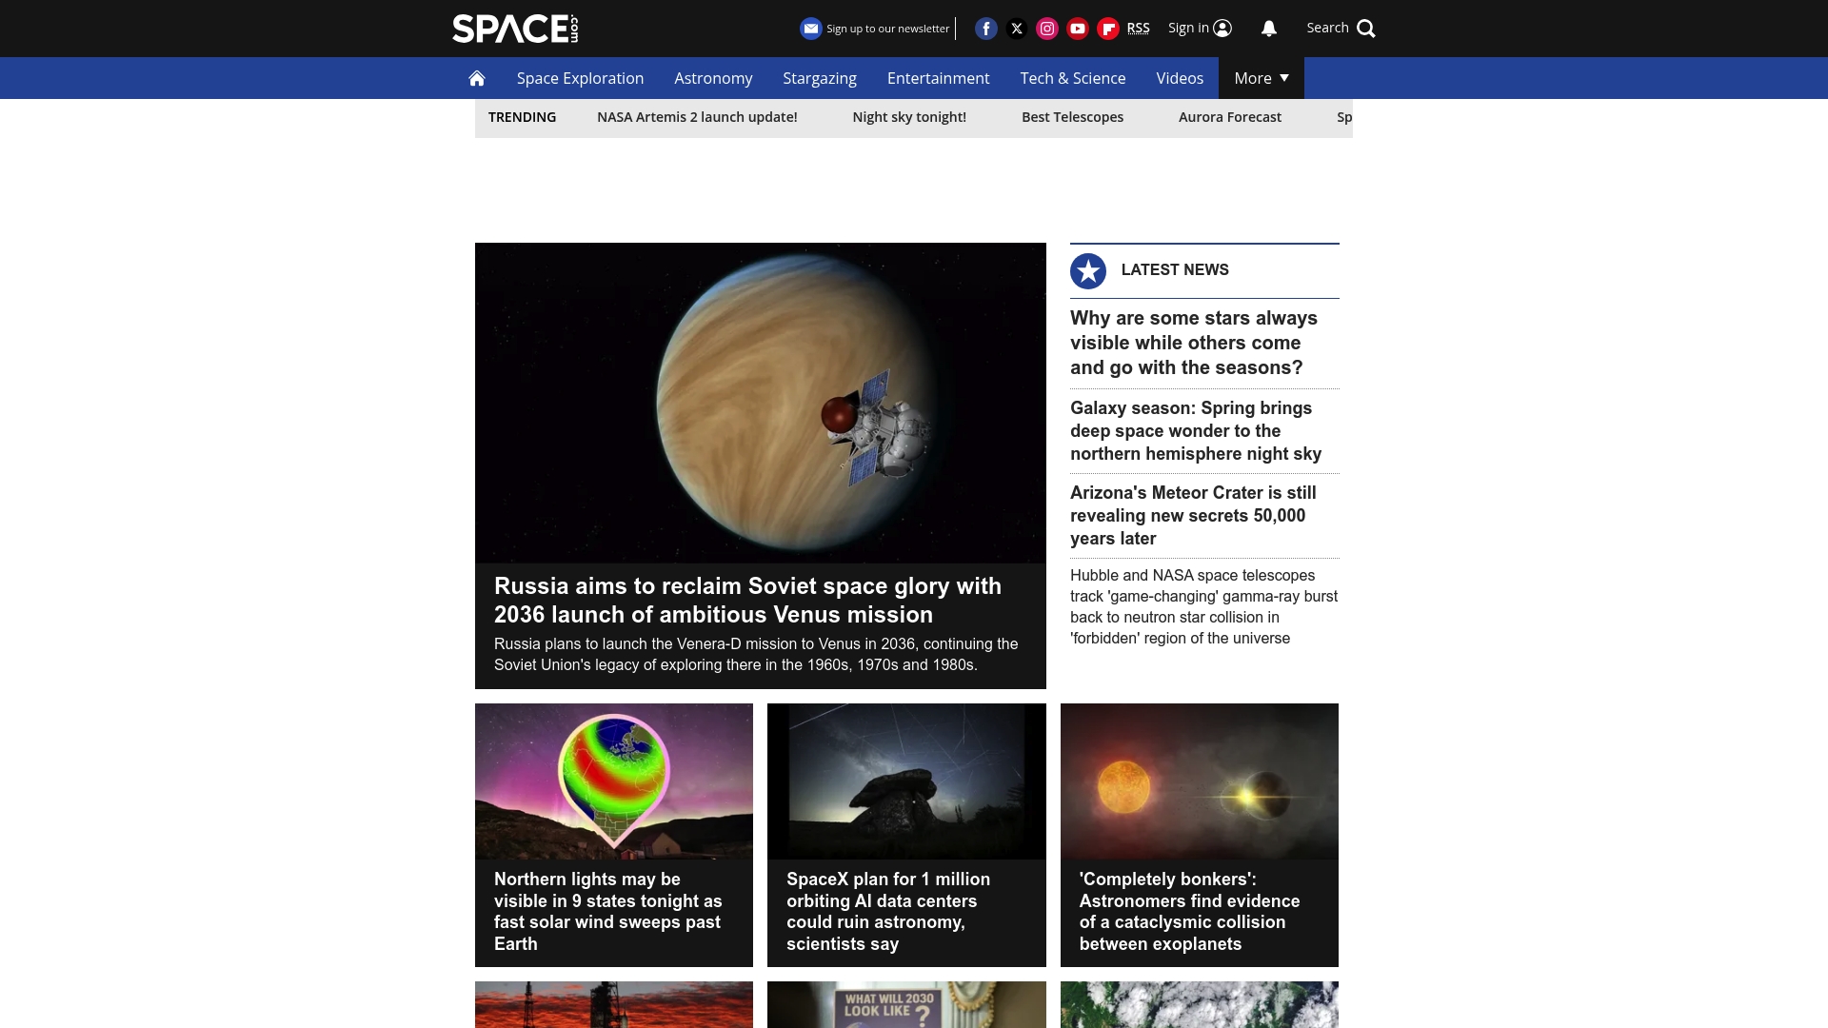
Task: Open the Venus mission hero image
Action: (760, 403)
